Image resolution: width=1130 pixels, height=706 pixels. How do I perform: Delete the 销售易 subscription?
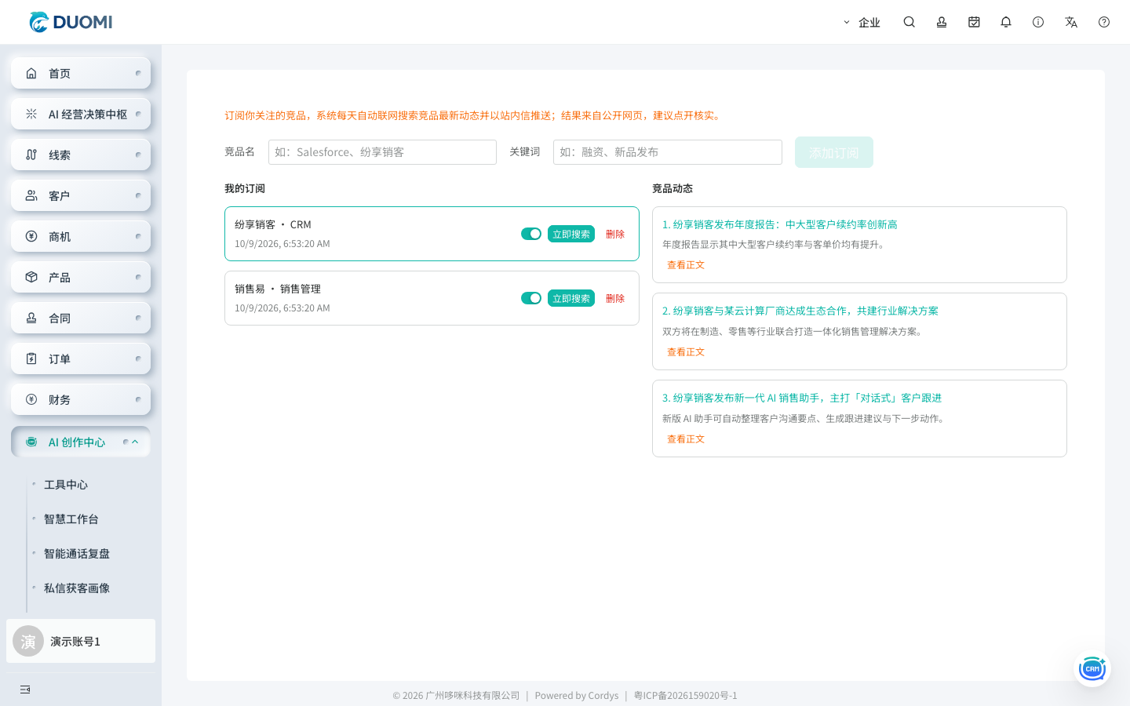[615, 298]
